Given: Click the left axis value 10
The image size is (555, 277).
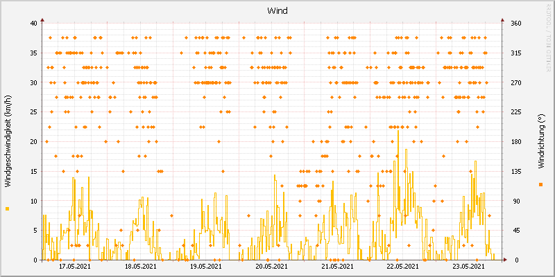Looking at the screenshot, I should 33,201.
